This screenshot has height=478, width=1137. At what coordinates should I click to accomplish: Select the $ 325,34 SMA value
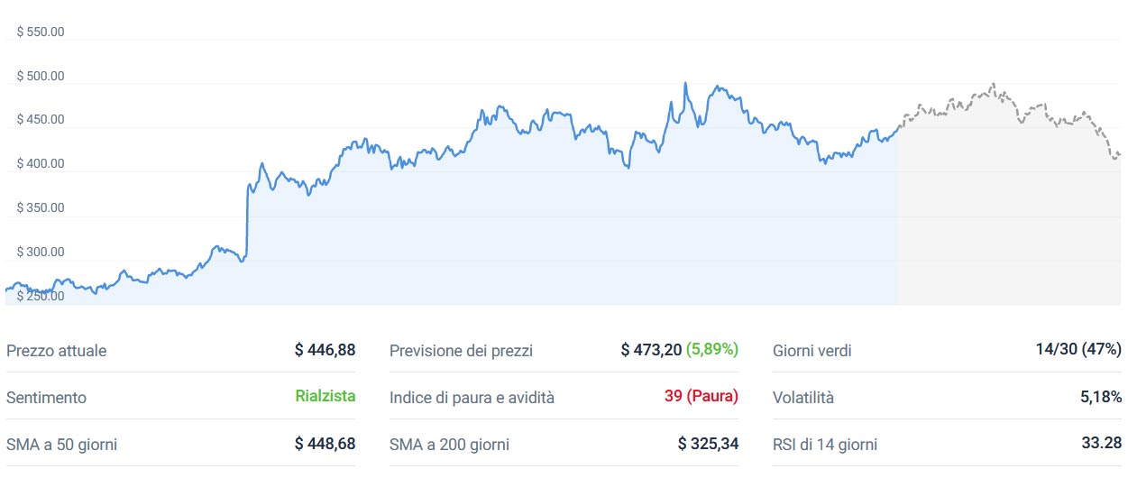pos(708,443)
